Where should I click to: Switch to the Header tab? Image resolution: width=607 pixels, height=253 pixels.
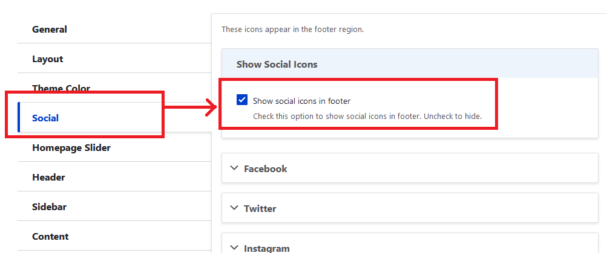(x=48, y=177)
